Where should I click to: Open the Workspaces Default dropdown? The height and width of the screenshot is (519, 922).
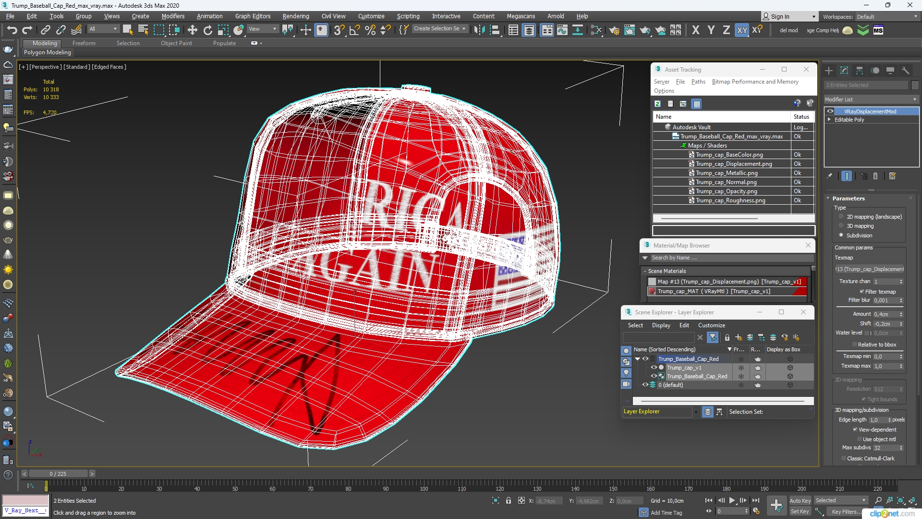tap(886, 17)
